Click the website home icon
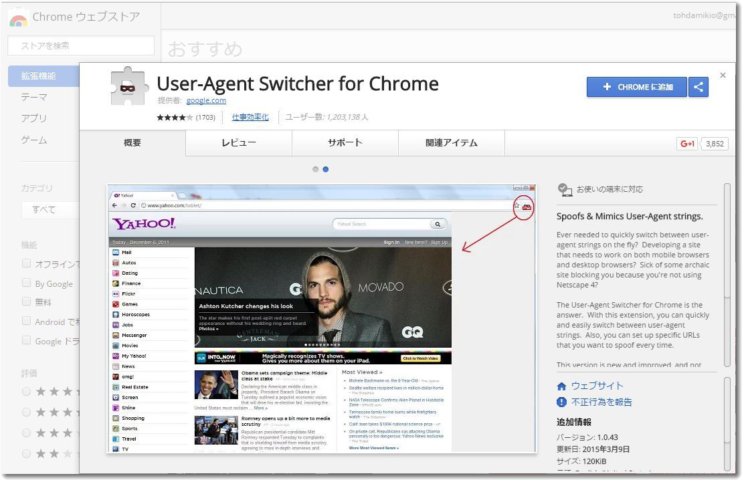The image size is (742, 480). pos(562,386)
